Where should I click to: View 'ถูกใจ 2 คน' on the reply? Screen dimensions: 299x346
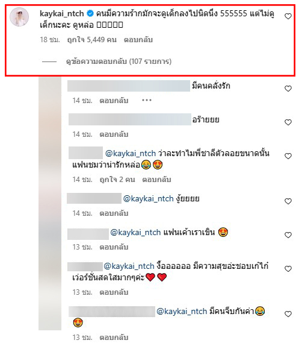[x=117, y=180]
